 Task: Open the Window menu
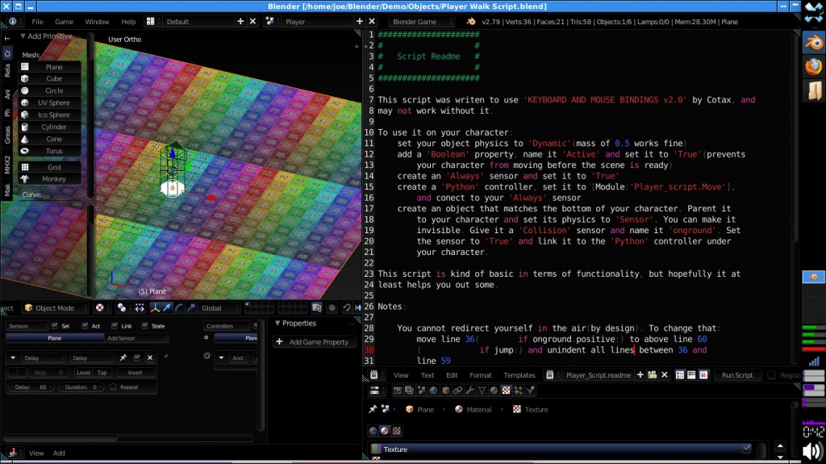[97, 22]
